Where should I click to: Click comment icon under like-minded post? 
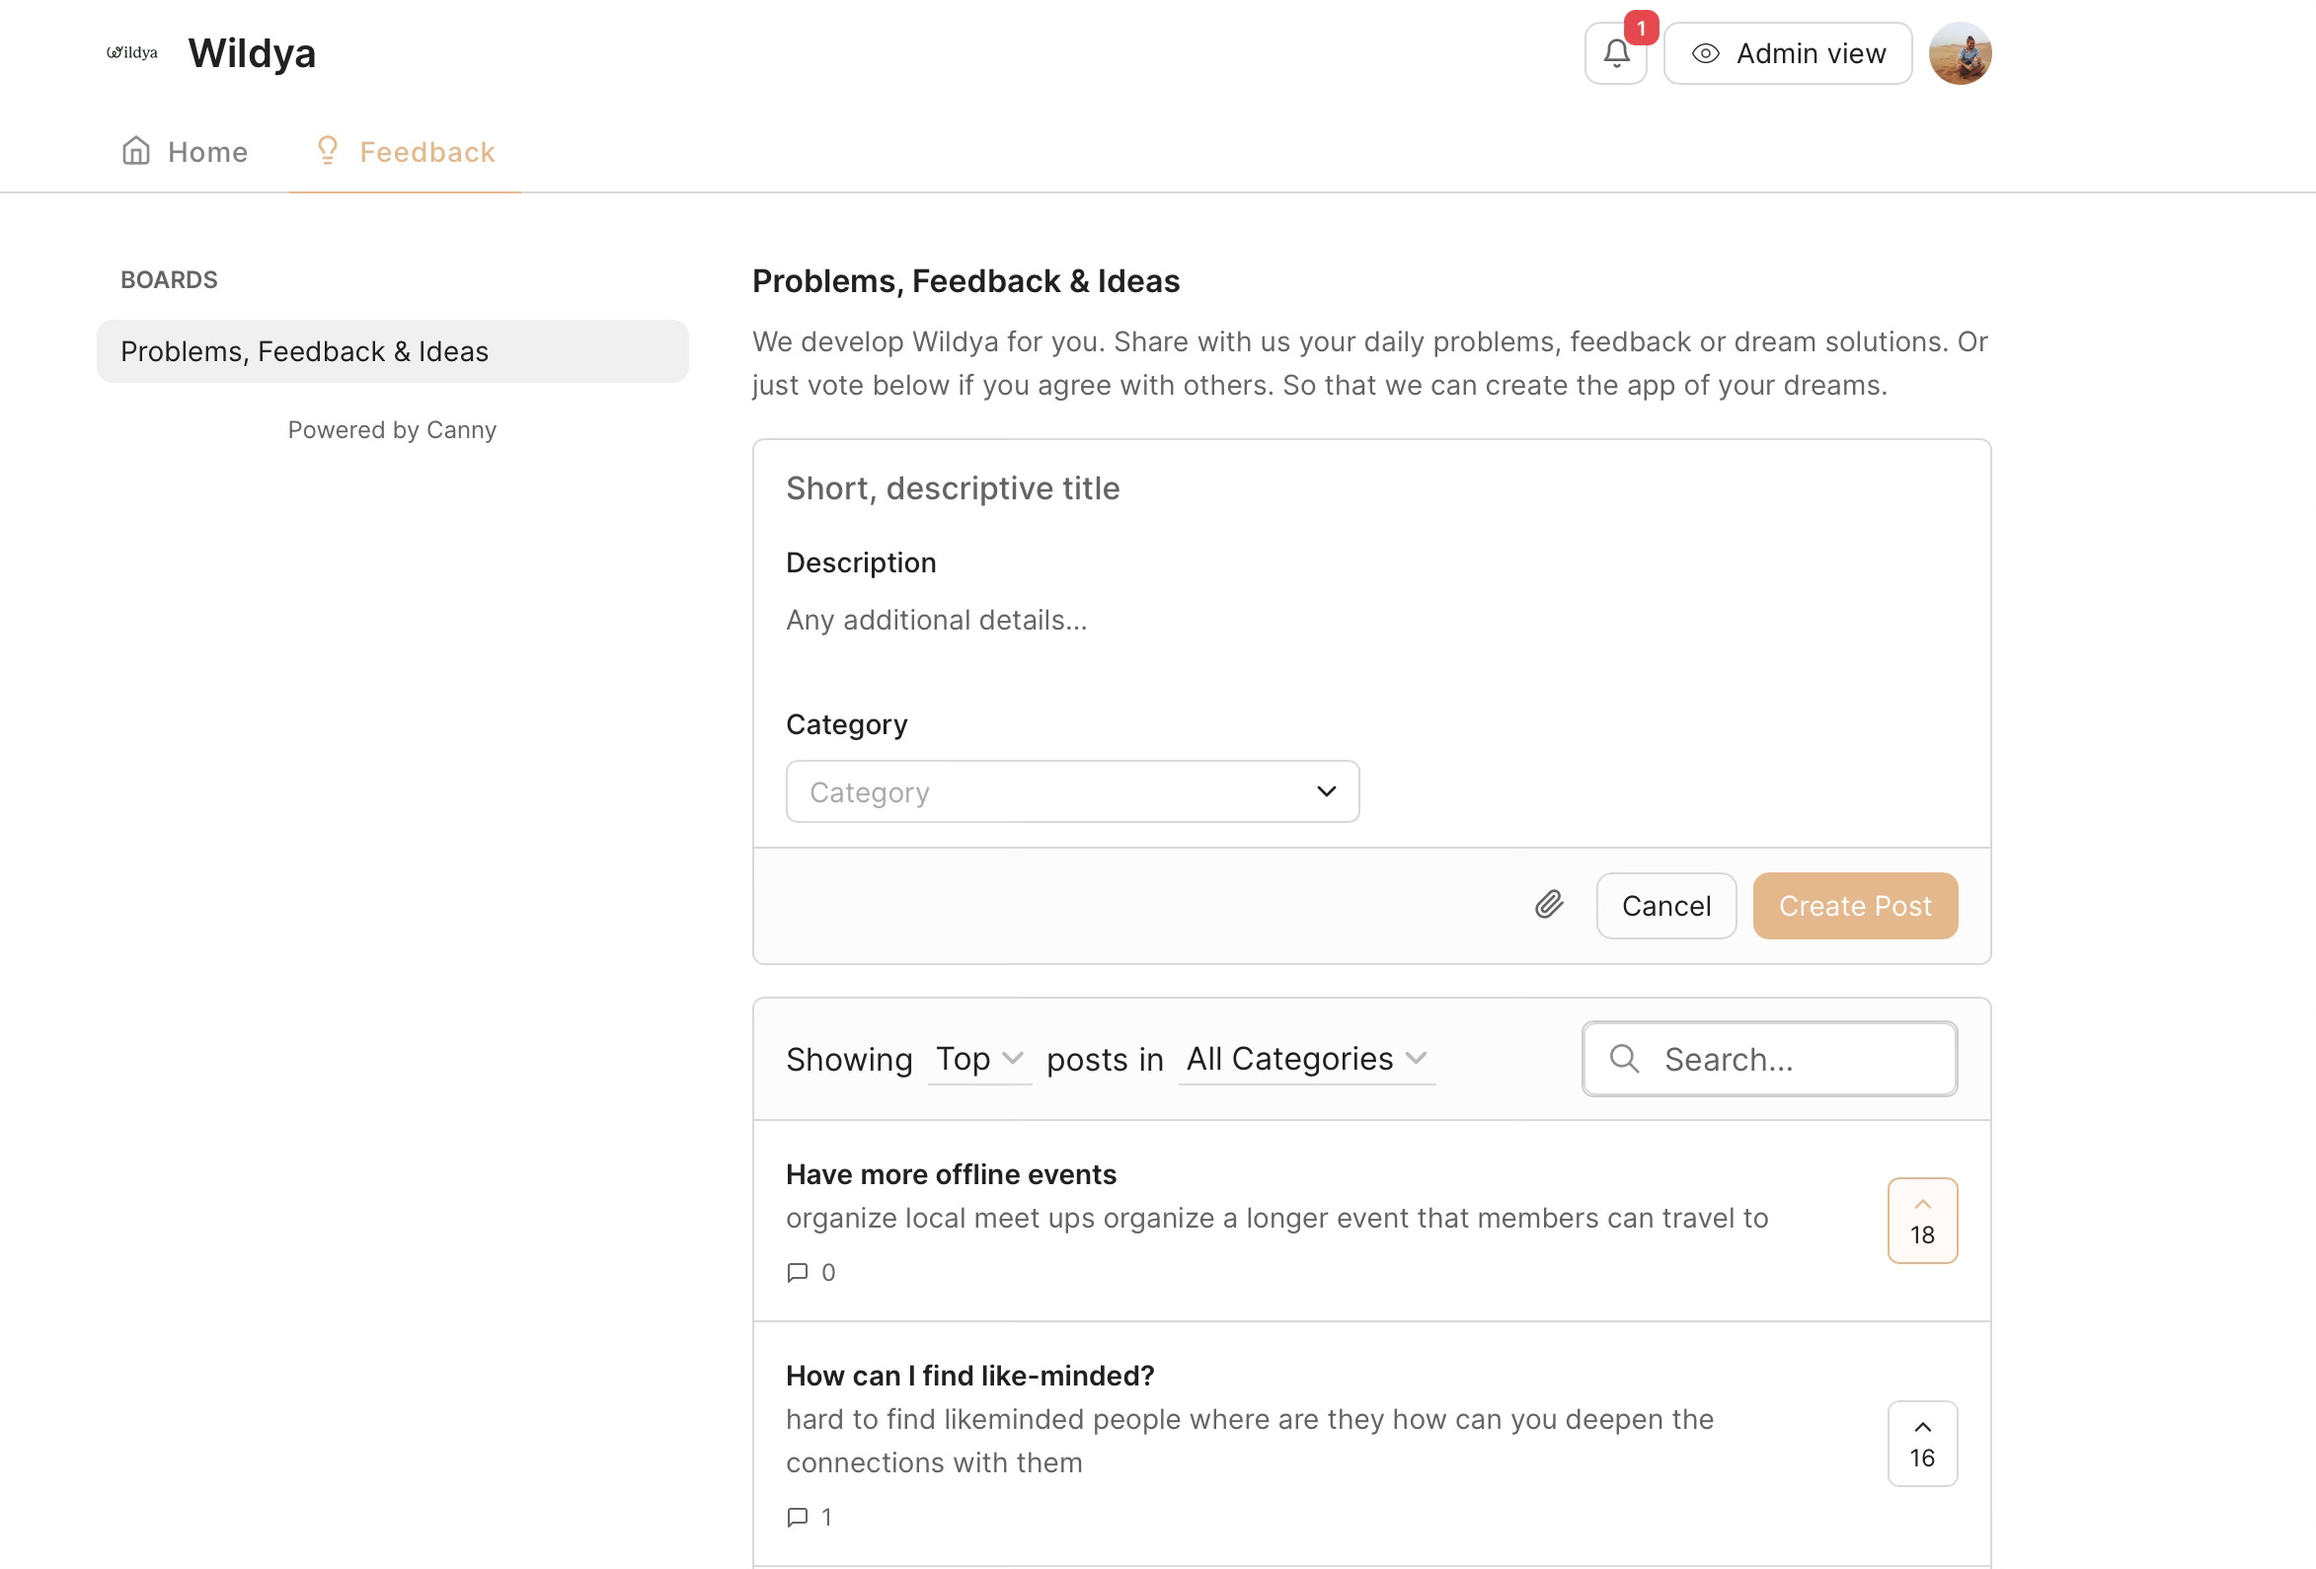coord(798,1516)
